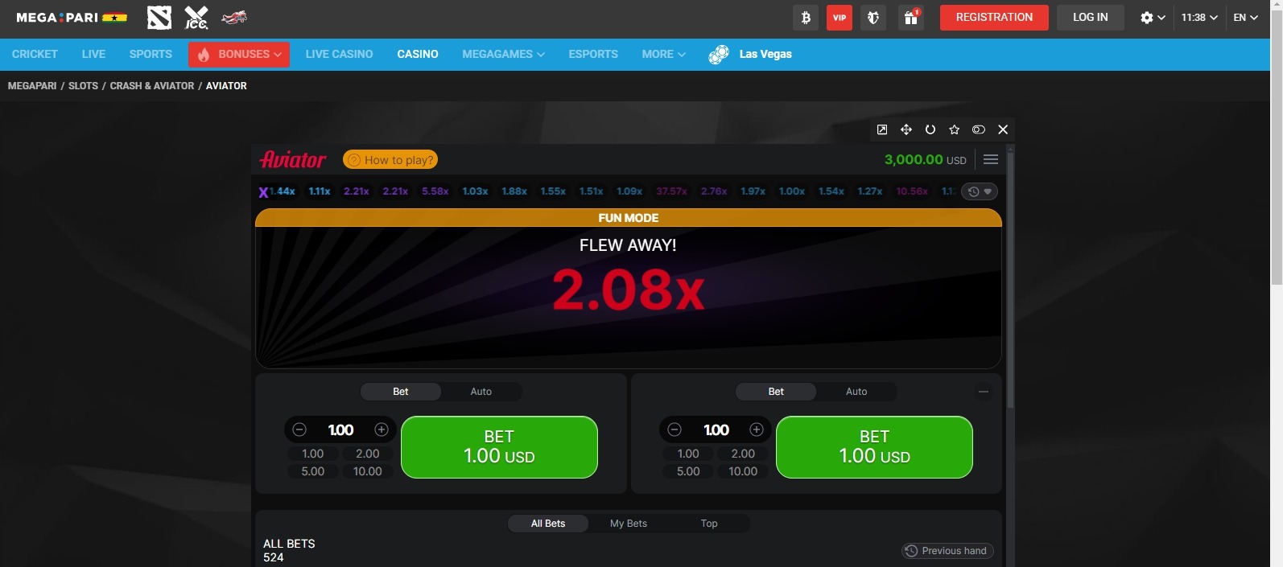The height and width of the screenshot is (567, 1283).
Task: Add Aviator to favorites with star icon
Action: (955, 129)
